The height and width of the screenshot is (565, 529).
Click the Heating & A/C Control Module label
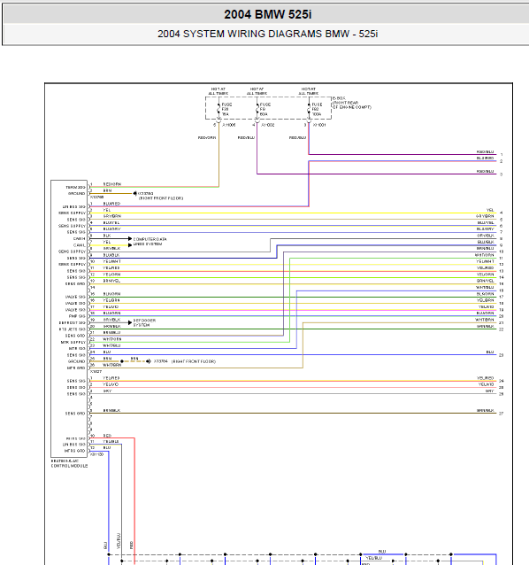point(69,463)
